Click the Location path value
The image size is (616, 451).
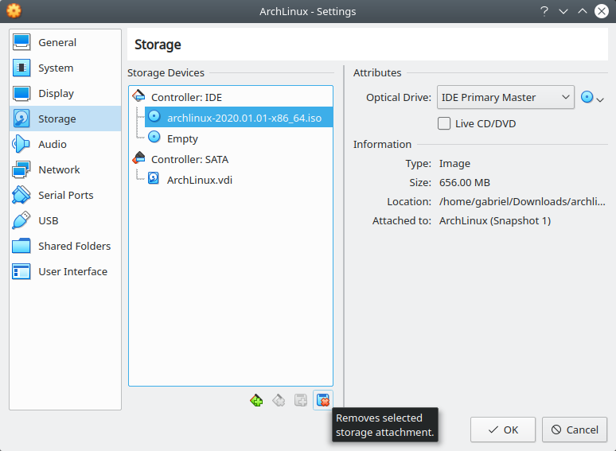(x=522, y=202)
